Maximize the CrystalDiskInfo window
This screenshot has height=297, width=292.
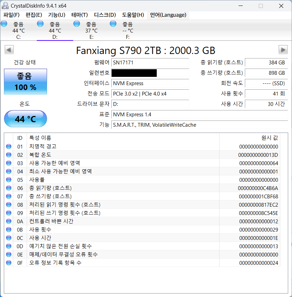pos(261,6)
